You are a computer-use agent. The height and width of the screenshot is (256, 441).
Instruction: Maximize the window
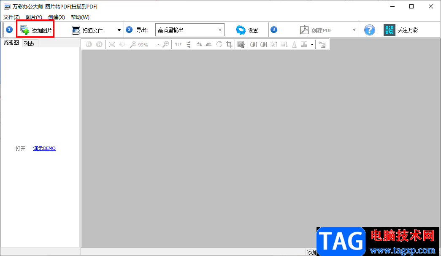tap(411, 6)
